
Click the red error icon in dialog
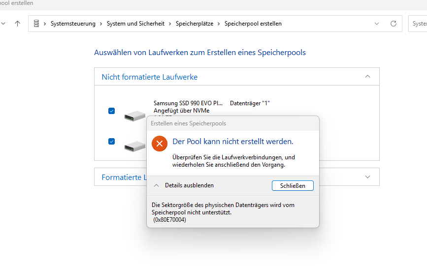point(160,144)
